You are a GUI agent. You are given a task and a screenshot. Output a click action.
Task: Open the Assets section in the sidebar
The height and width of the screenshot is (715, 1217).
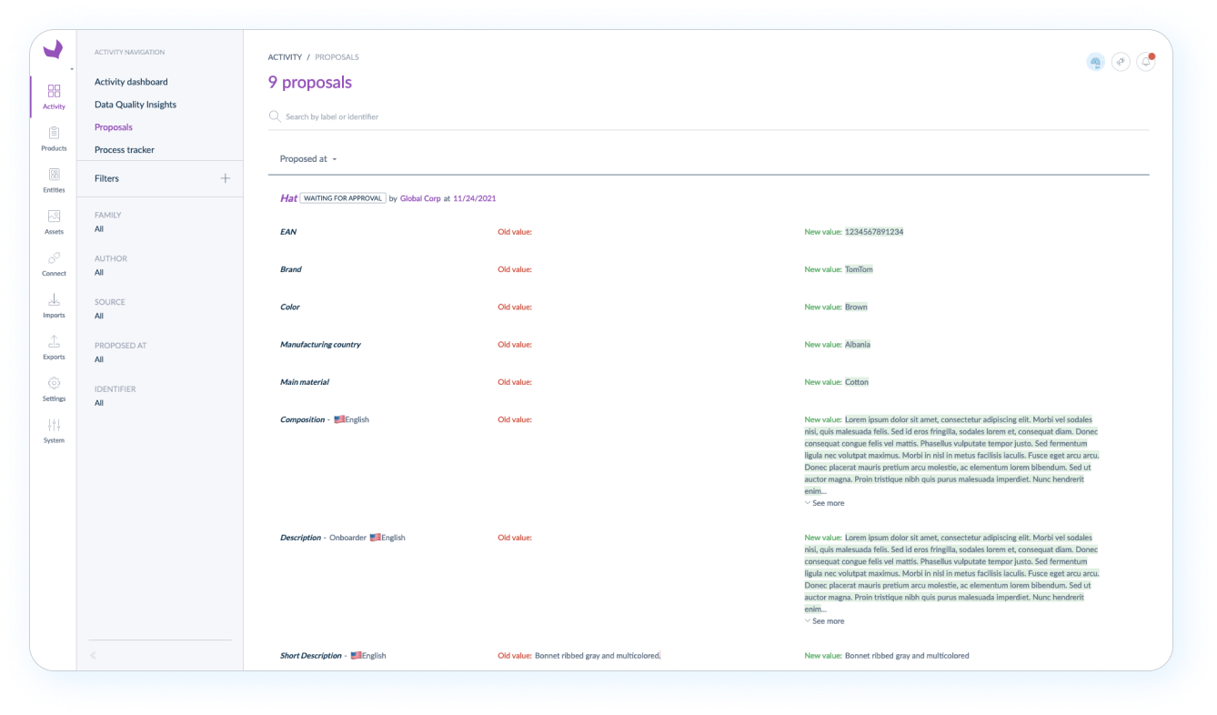tap(54, 222)
